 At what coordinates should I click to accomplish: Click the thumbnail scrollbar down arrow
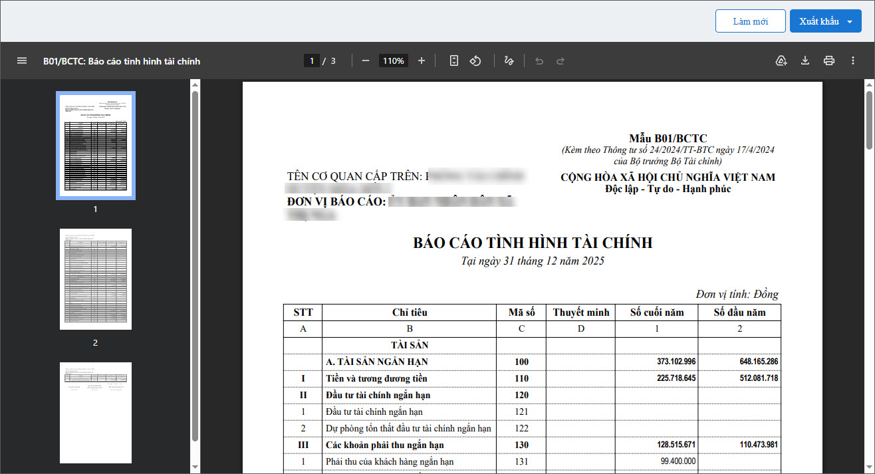(195, 468)
